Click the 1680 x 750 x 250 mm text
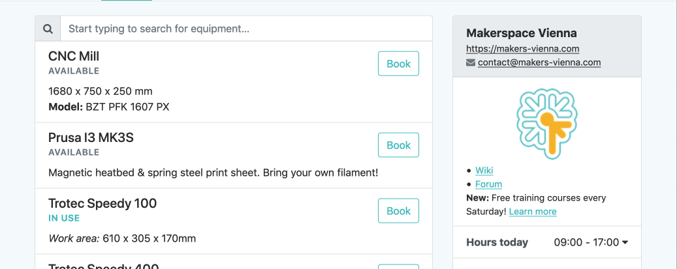The width and height of the screenshot is (677, 269). coord(101,91)
